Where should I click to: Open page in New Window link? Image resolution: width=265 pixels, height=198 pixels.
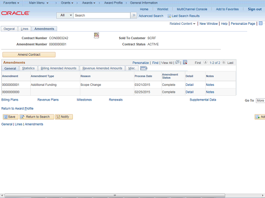pyautogui.click(x=209, y=24)
